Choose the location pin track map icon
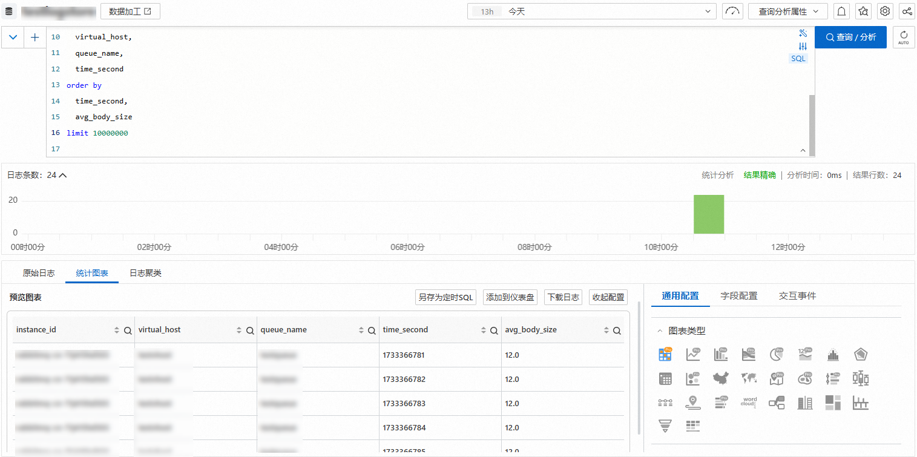Viewport: 917px width, 457px height. pyautogui.click(x=693, y=403)
